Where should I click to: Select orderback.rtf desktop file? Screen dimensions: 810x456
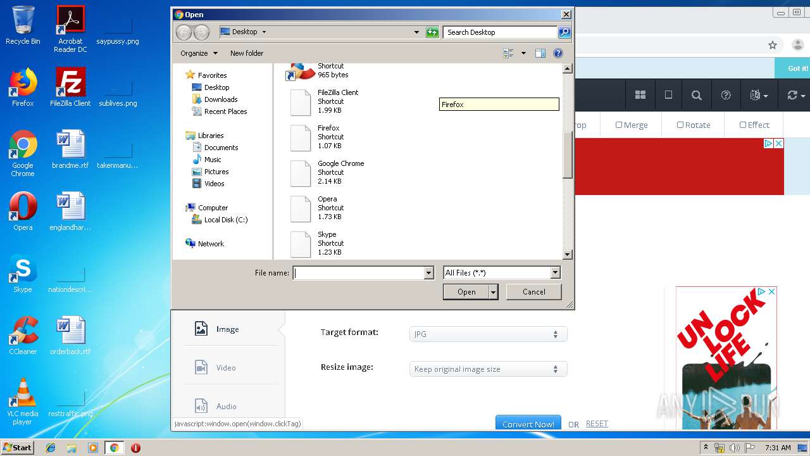[70, 336]
